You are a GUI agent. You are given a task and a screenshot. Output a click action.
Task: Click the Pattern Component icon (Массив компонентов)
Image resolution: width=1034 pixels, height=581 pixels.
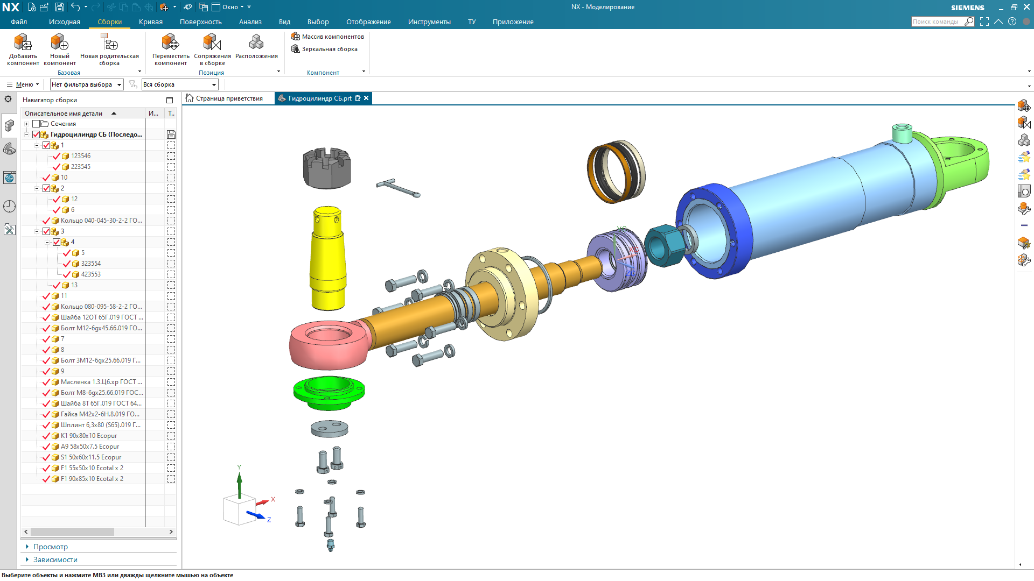[327, 37]
